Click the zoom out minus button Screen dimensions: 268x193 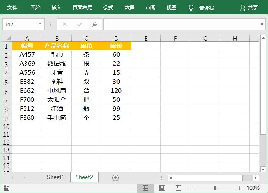[191, 188]
